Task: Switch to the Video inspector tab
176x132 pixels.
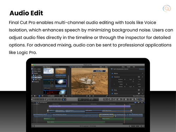Action: (x=123, y=67)
